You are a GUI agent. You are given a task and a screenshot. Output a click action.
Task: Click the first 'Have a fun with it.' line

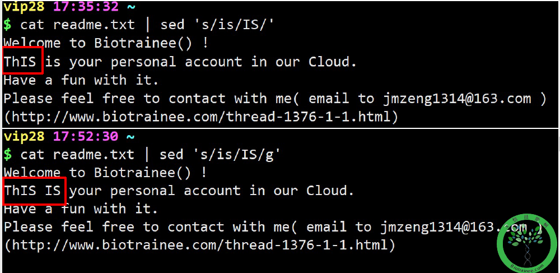81,80
